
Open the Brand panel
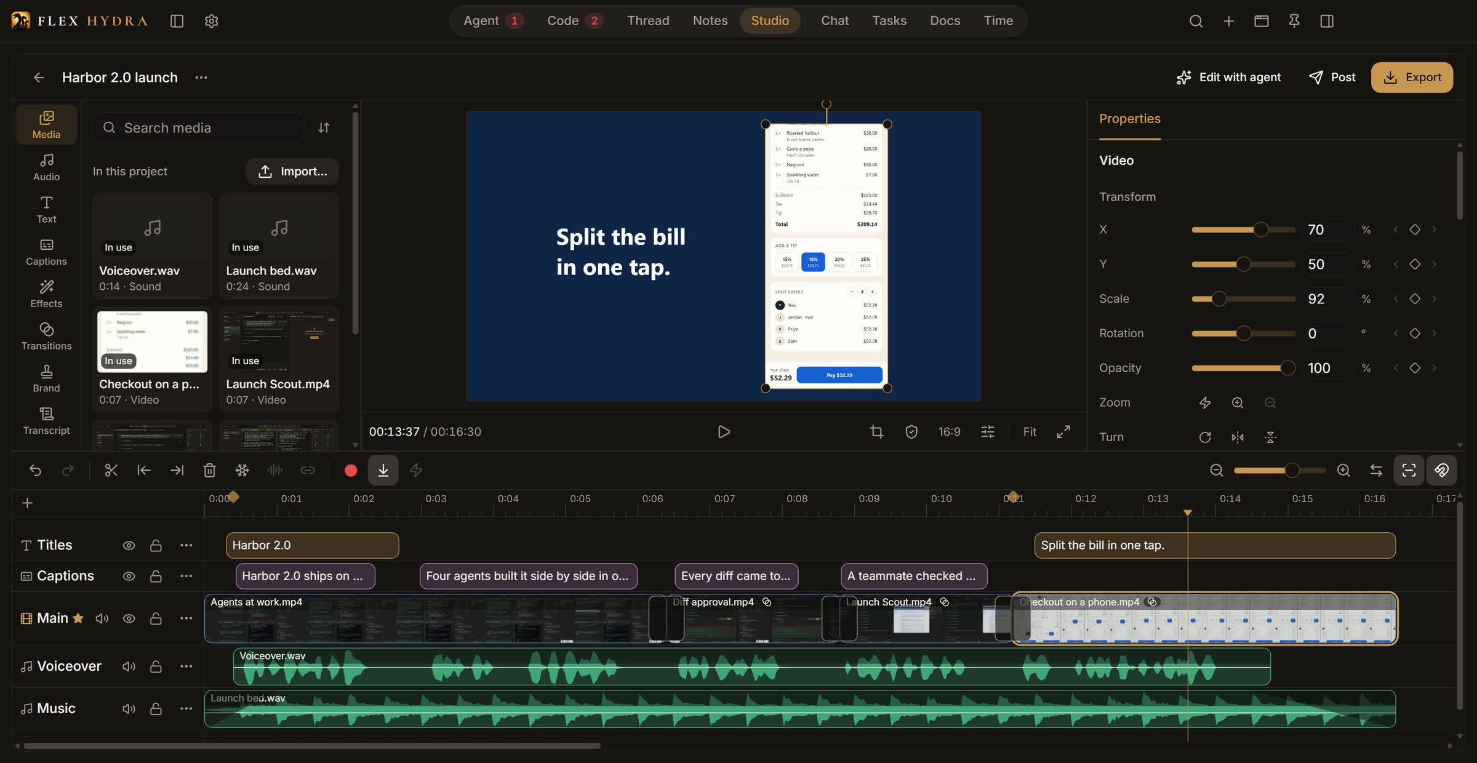tap(46, 379)
